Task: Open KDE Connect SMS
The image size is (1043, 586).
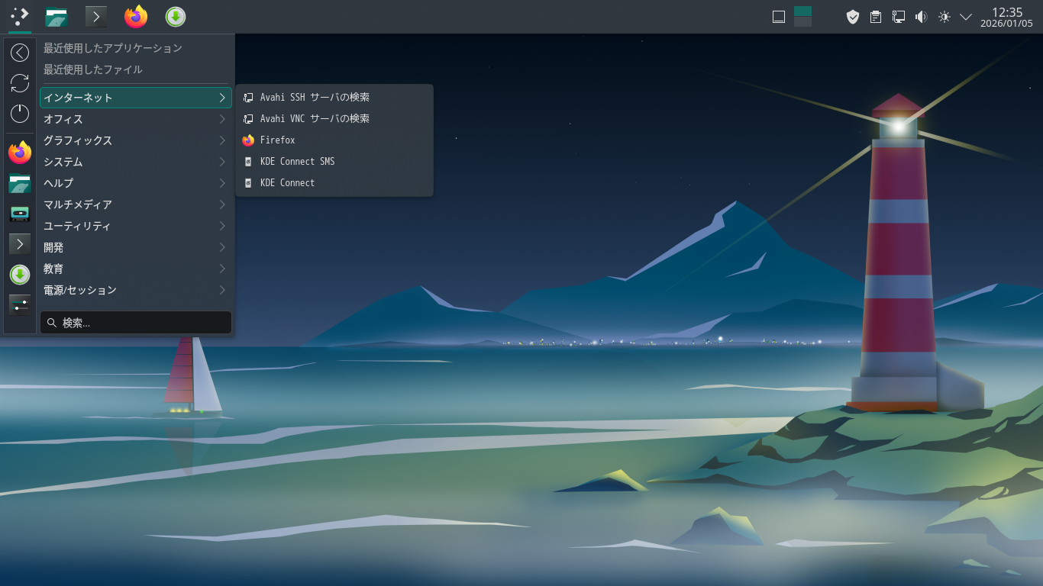Action: [x=334, y=161]
